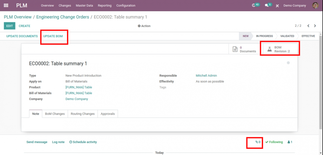
Task: Click the tools icon beside Demo Company
Action: click(x=277, y=5)
